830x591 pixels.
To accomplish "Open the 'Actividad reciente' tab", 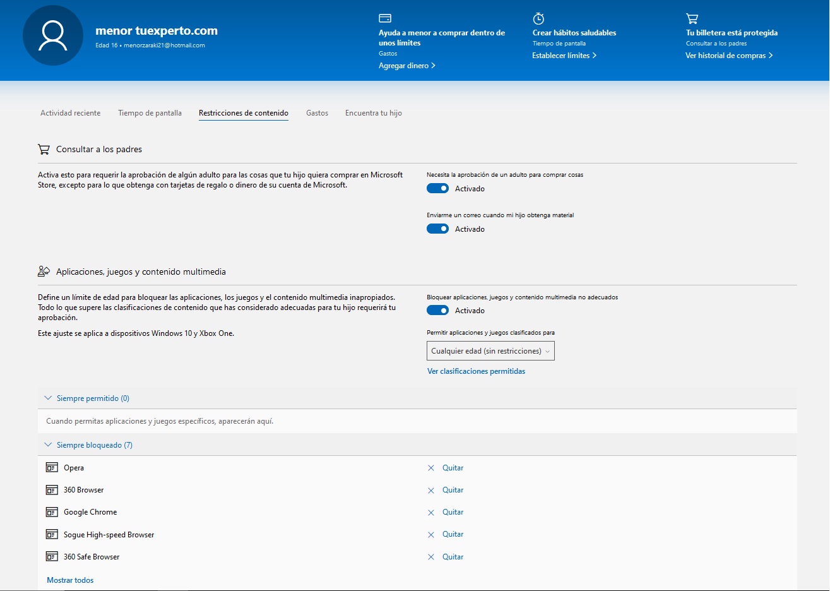I will (70, 113).
